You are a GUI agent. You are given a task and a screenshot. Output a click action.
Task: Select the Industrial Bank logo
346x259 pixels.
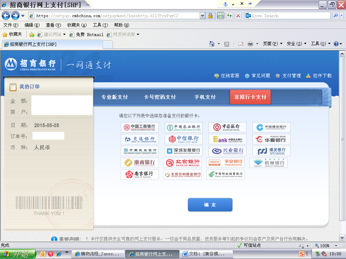[x=227, y=151]
